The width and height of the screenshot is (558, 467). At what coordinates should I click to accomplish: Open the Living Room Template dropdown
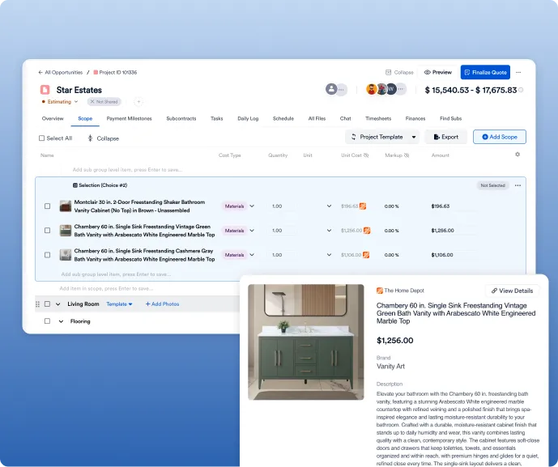click(x=119, y=304)
